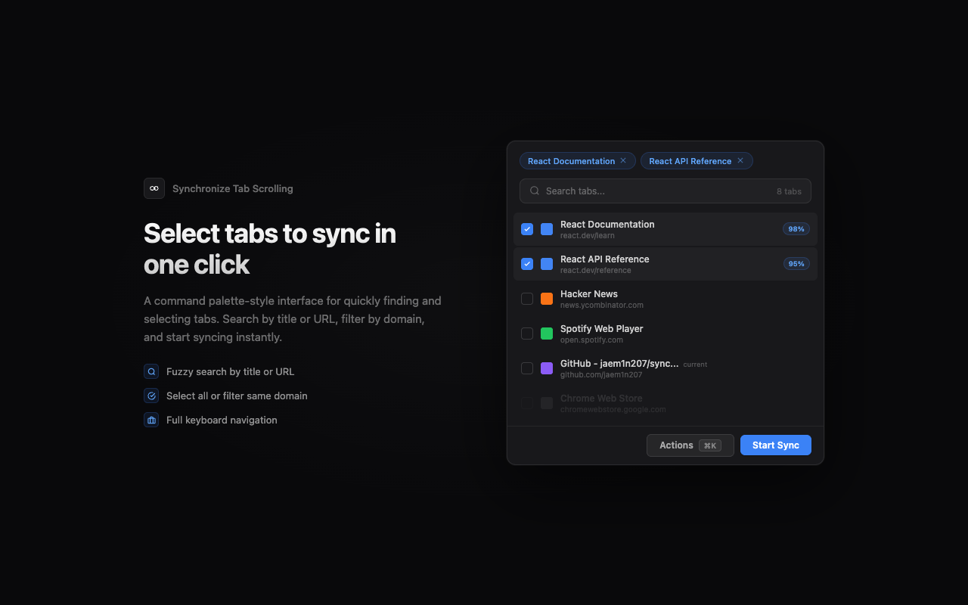
Task: Click the Fuzzy search by title or URL text
Action: (231, 371)
